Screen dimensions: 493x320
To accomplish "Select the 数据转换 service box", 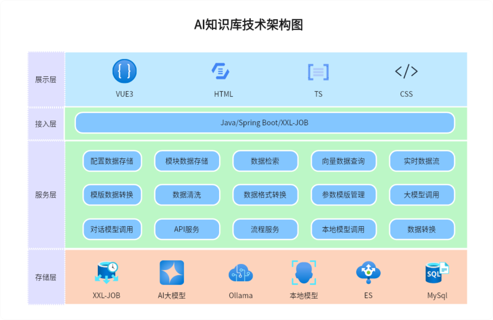I will (422, 229).
